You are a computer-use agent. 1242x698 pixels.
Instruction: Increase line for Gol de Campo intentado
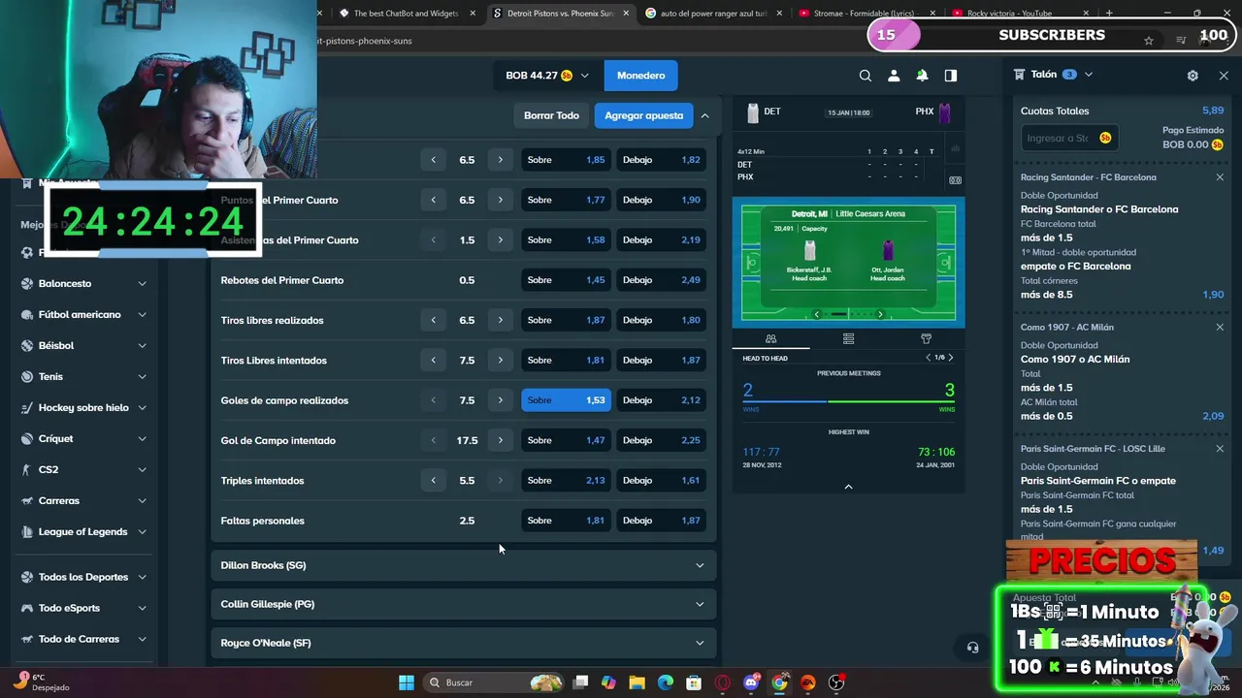tap(501, 440)
